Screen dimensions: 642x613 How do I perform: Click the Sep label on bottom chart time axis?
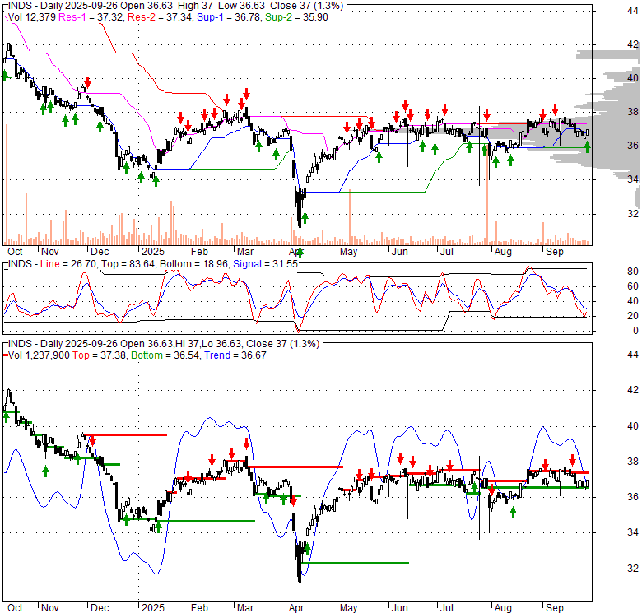point(555,608)
